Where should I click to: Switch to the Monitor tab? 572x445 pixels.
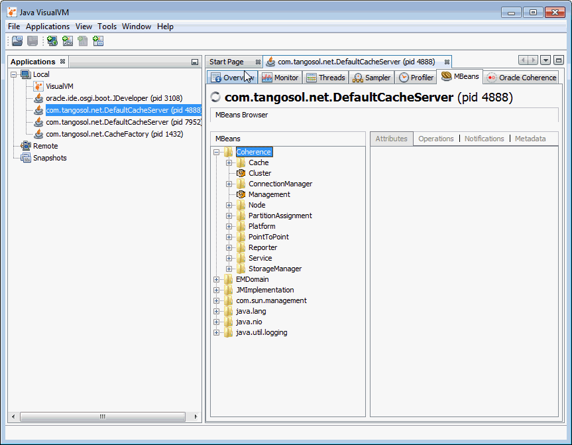(280, 78)
